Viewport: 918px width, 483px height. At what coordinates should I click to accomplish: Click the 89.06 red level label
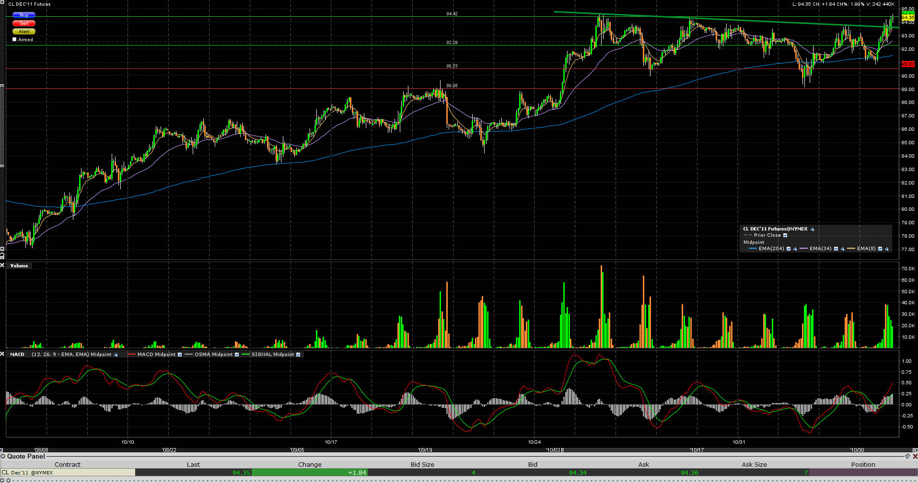pyautogui.click(x=452, y=86)
